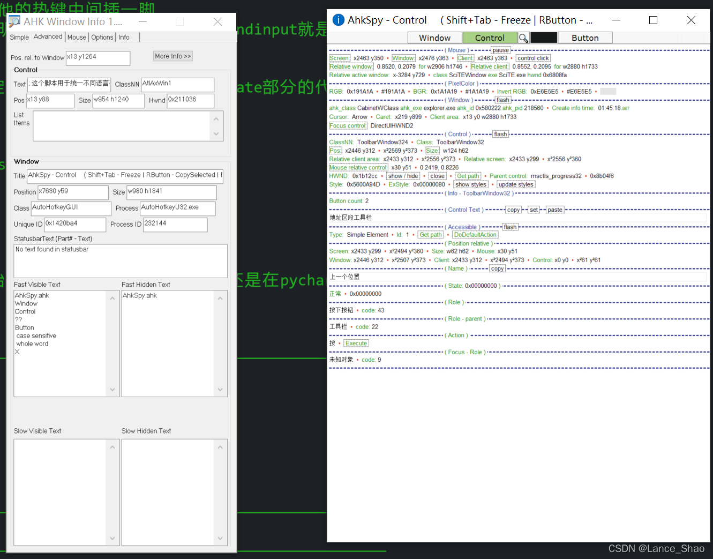Click 'case sensitive' in Fast Visible Text
This screenshot has width=713, height=559.
pos(36,336)
